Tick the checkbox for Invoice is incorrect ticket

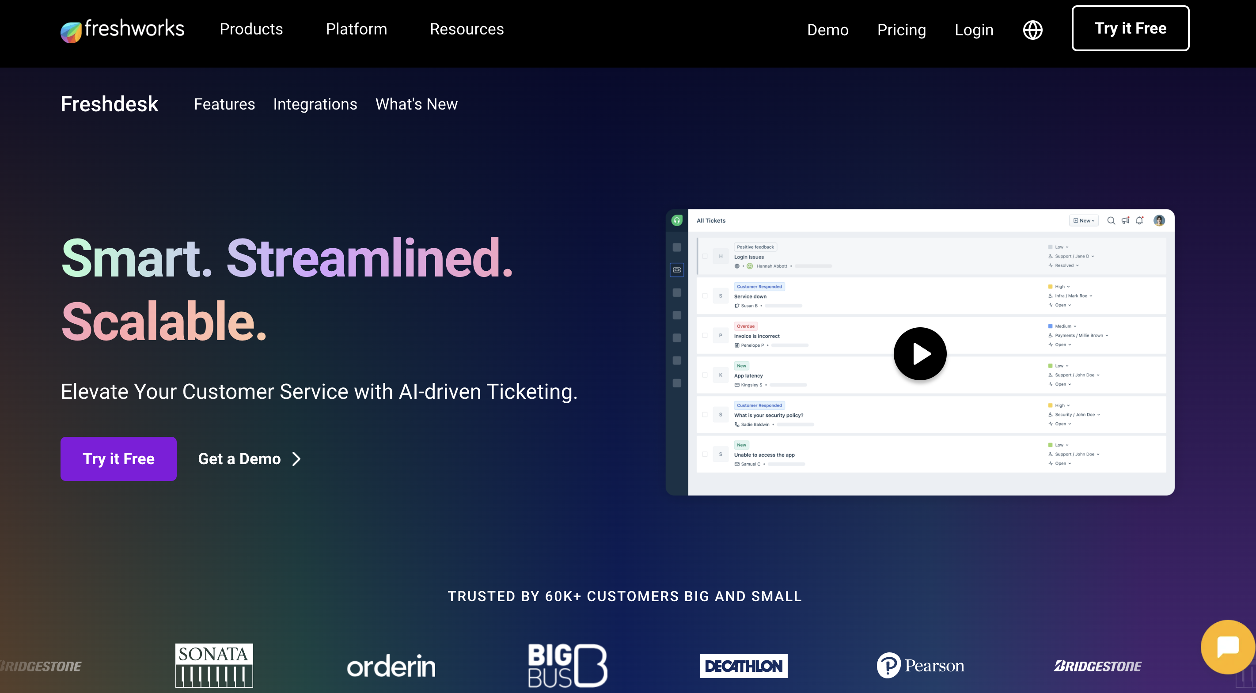click(x=705, y=335)
